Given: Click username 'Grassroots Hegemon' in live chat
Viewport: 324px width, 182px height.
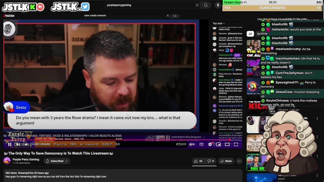Looking at the screenshot, I should pos(228,106).
